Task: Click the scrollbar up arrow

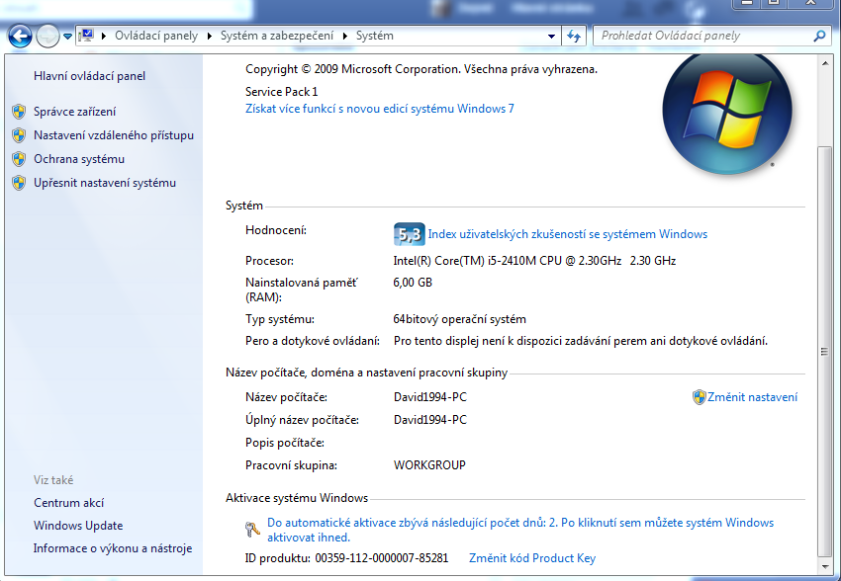Action: (825, 63)
